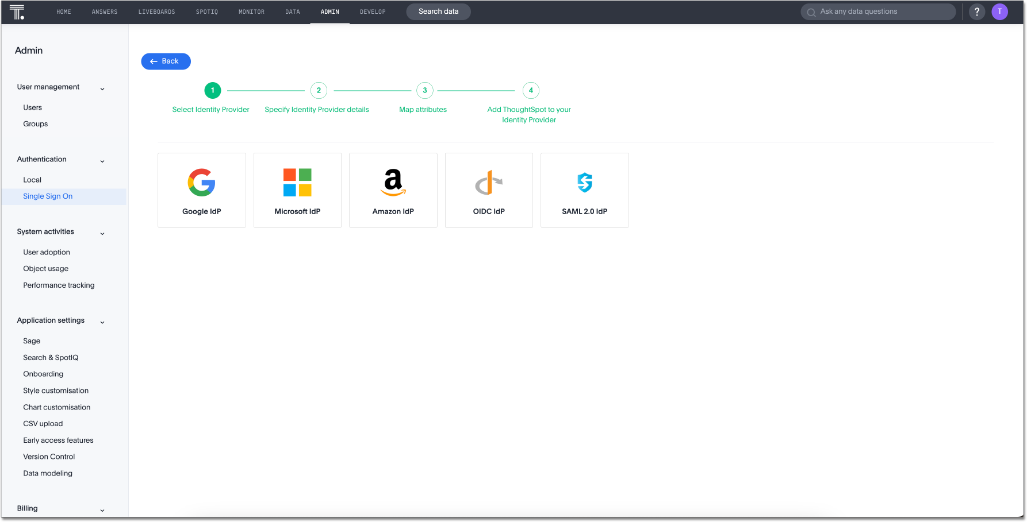Collapse the Application settings section
Image resolution: width=1027 pixels, height=522 pixels.
pos(102,322)
